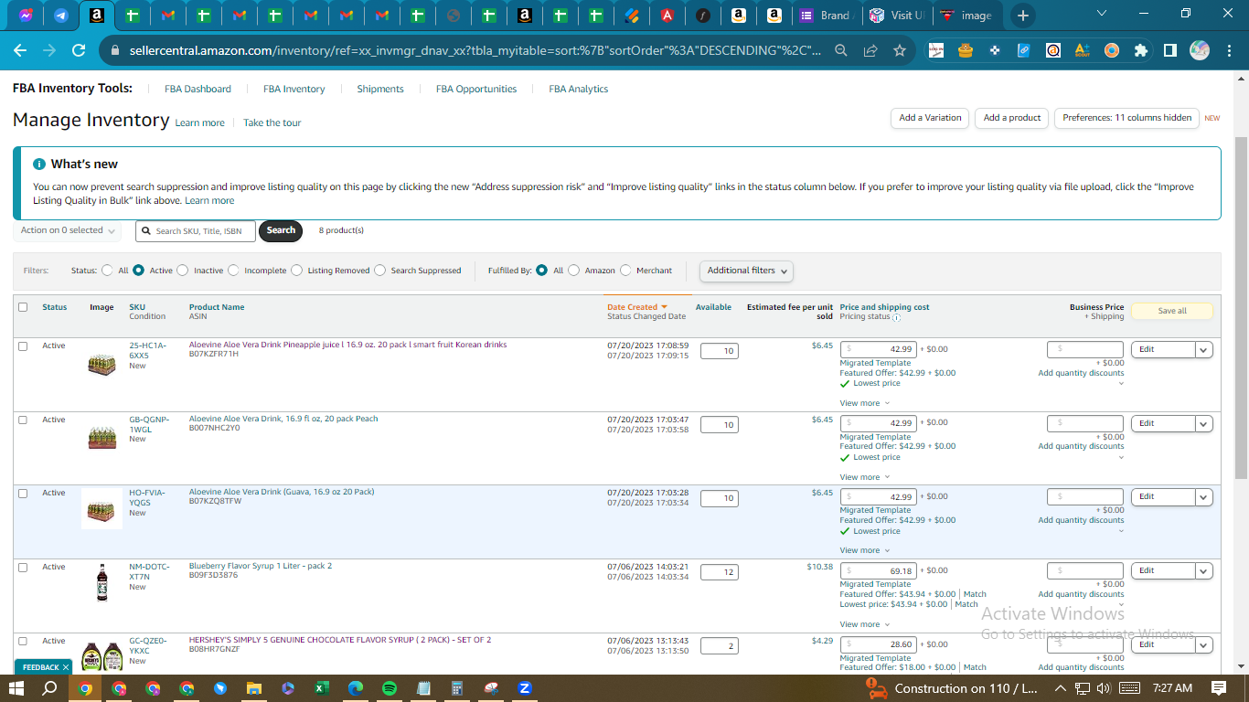The image size is (1249, 702).
Task: Open Calculator from the taskbar
Action: (x=457, y=688)
